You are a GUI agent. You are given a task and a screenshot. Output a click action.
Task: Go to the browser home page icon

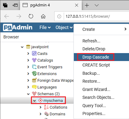[x=43, y=16]
